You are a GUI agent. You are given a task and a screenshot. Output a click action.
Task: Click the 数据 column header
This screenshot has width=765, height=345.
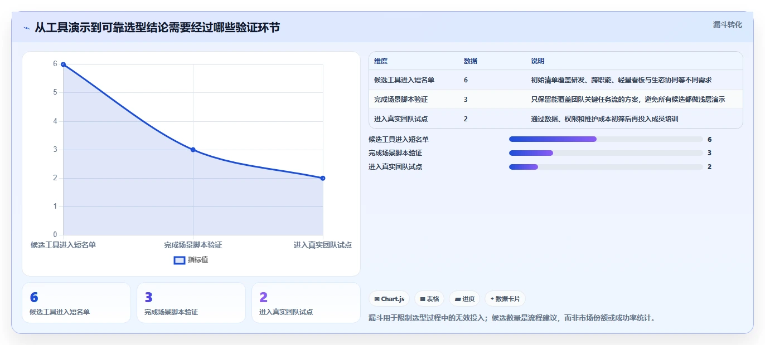470,61
